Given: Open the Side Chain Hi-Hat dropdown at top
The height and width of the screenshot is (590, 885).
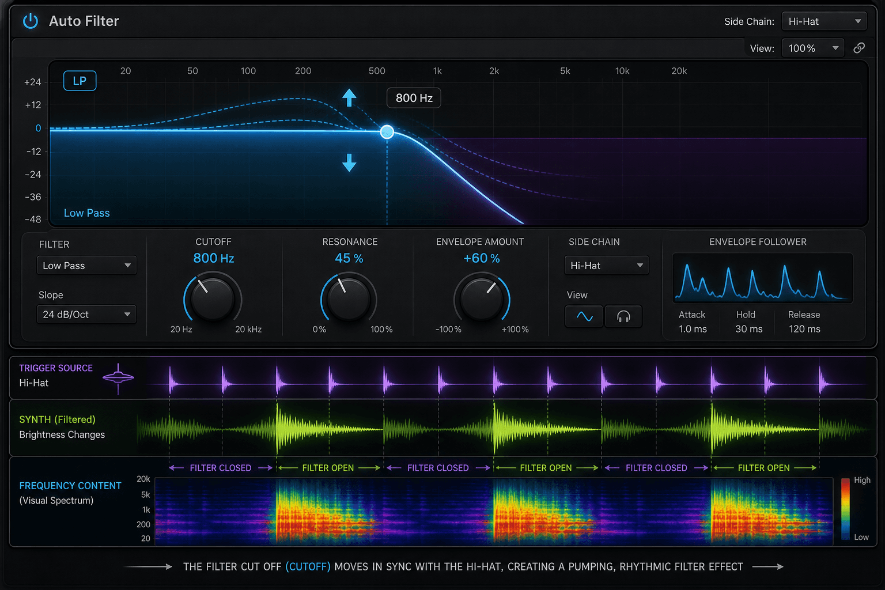Looking at the screenshot, I should 824,21.
